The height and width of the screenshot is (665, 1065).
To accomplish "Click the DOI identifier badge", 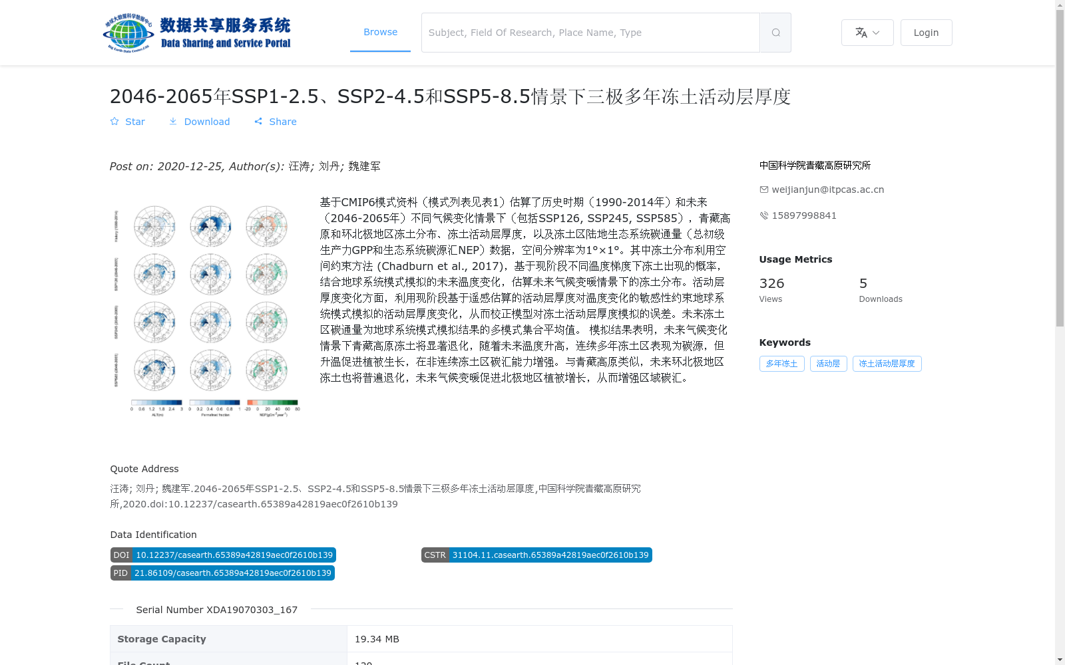I will click(x=223, y=555).
